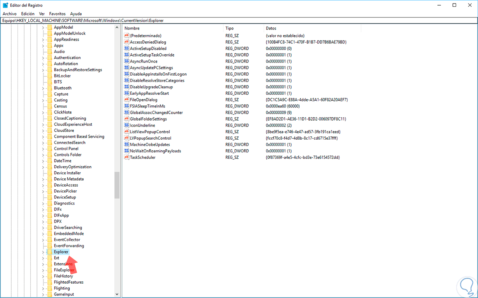Sort values by the Nombre column header
The image size is (478, 298).
(x=173, y=28)
